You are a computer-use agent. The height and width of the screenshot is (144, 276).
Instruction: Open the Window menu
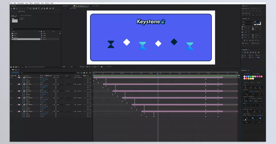47,3
